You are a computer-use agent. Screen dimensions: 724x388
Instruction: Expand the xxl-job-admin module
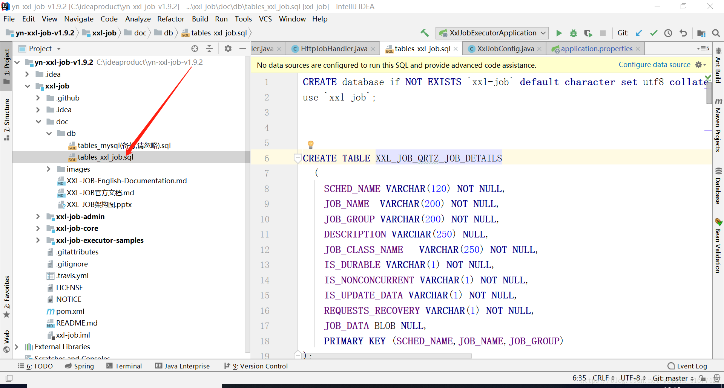38,216
